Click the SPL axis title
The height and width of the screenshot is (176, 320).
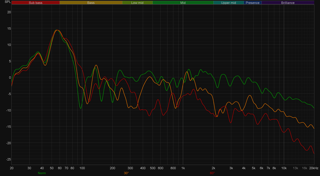point(8,2)
